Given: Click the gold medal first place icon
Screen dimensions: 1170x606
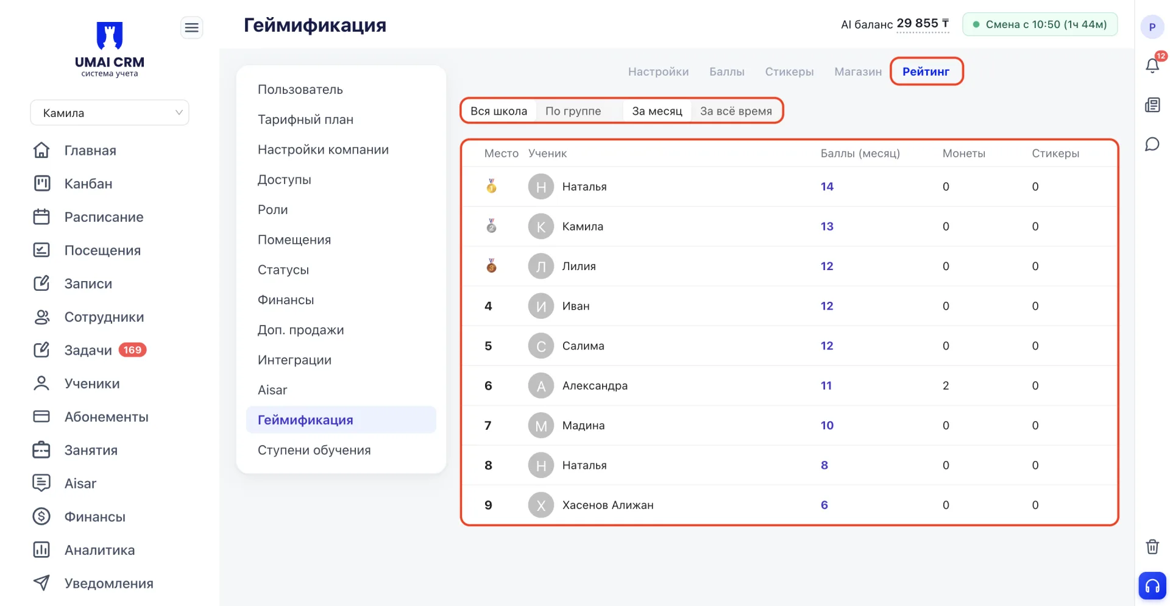Looking at the screenshot, I should click(x=492, y=186).
